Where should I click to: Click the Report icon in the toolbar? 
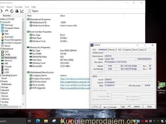click(33, 11)
